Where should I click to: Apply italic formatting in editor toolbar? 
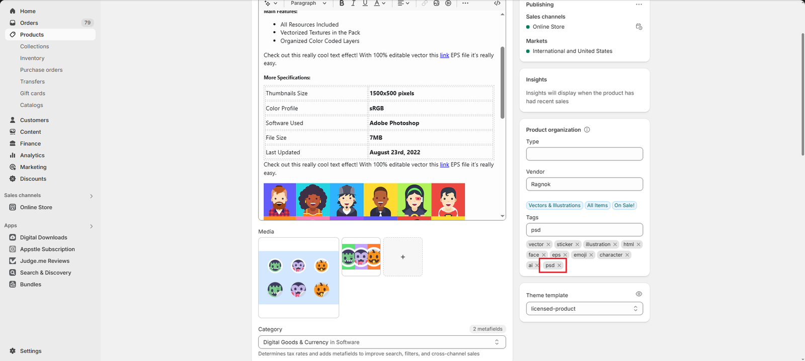click(x=353, y=3)
